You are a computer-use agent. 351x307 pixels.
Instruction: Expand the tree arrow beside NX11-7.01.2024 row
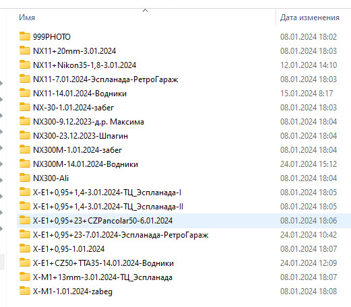click(1, 83)
